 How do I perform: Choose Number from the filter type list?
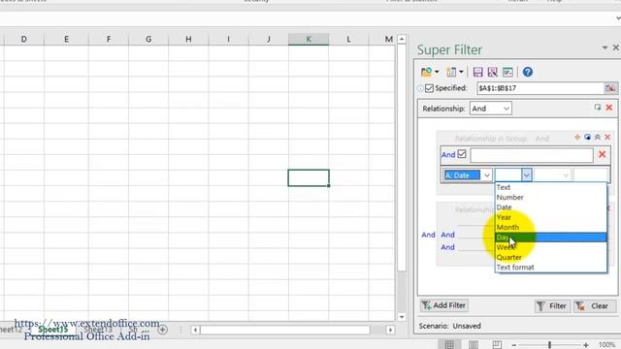[x=550, y=197]
